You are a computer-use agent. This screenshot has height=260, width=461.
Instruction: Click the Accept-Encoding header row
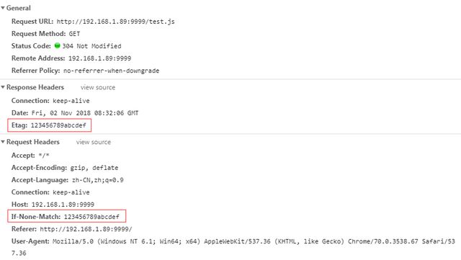coord(65,168)
